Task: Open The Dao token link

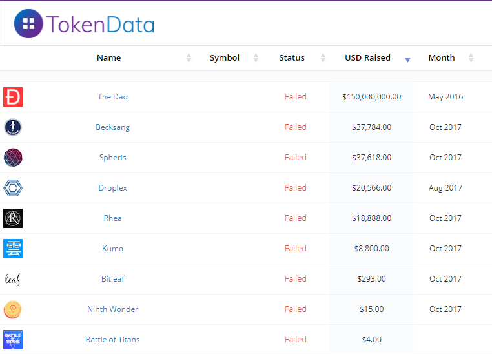Action: [x=112, y=97]
